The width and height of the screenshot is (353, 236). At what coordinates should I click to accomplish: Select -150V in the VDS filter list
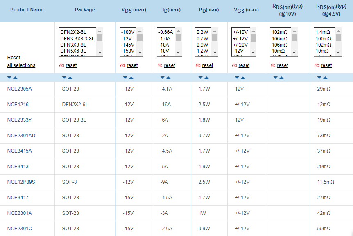(128, 51)
